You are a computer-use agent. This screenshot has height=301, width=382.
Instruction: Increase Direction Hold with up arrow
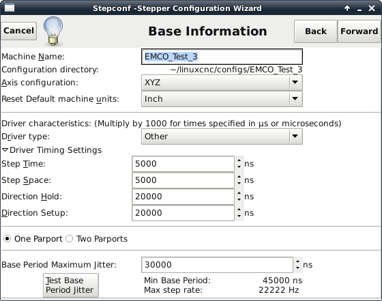[239, 193]
